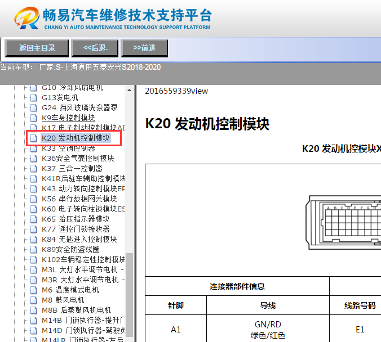
Task: Click the 返回主目录 button
Action: click(37, 48)
